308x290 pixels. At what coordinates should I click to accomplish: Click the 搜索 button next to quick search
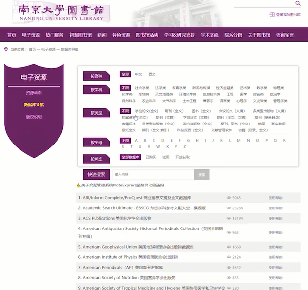pyautogui.click(x=202, y=174)
